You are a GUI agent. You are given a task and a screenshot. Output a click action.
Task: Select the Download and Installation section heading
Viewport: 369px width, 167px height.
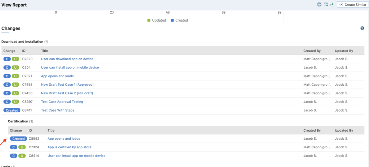[x=22, y=42]
